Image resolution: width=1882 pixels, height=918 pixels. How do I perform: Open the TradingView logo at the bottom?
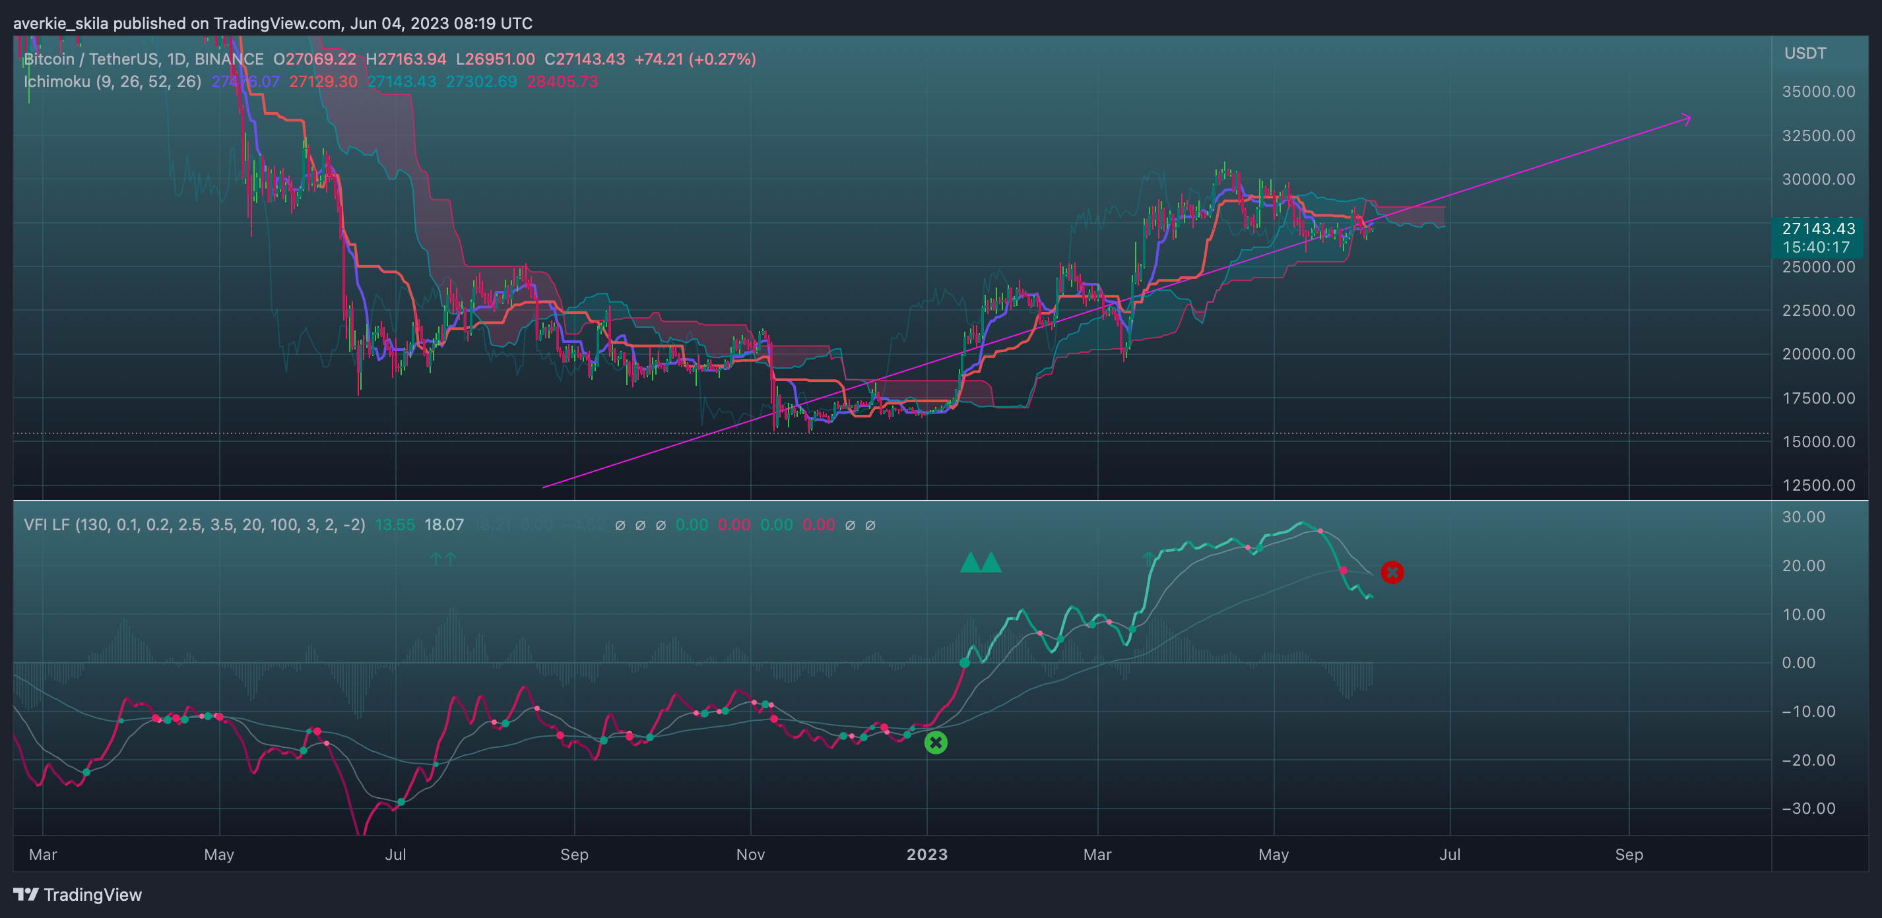click(77, 895)
